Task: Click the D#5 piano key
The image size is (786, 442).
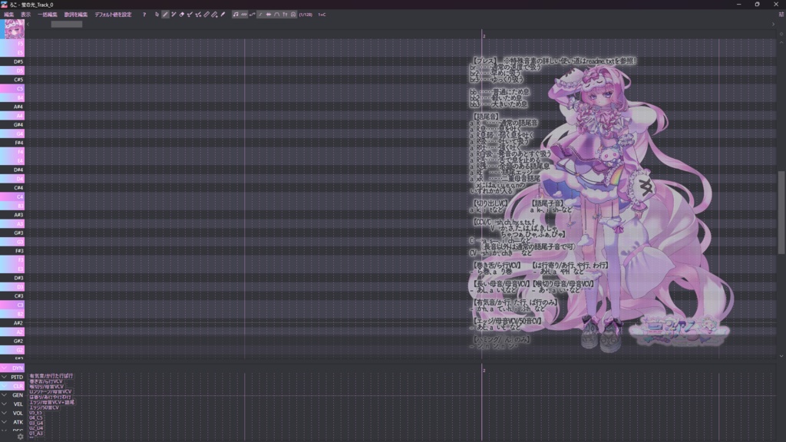Action: tap(12, 61)
